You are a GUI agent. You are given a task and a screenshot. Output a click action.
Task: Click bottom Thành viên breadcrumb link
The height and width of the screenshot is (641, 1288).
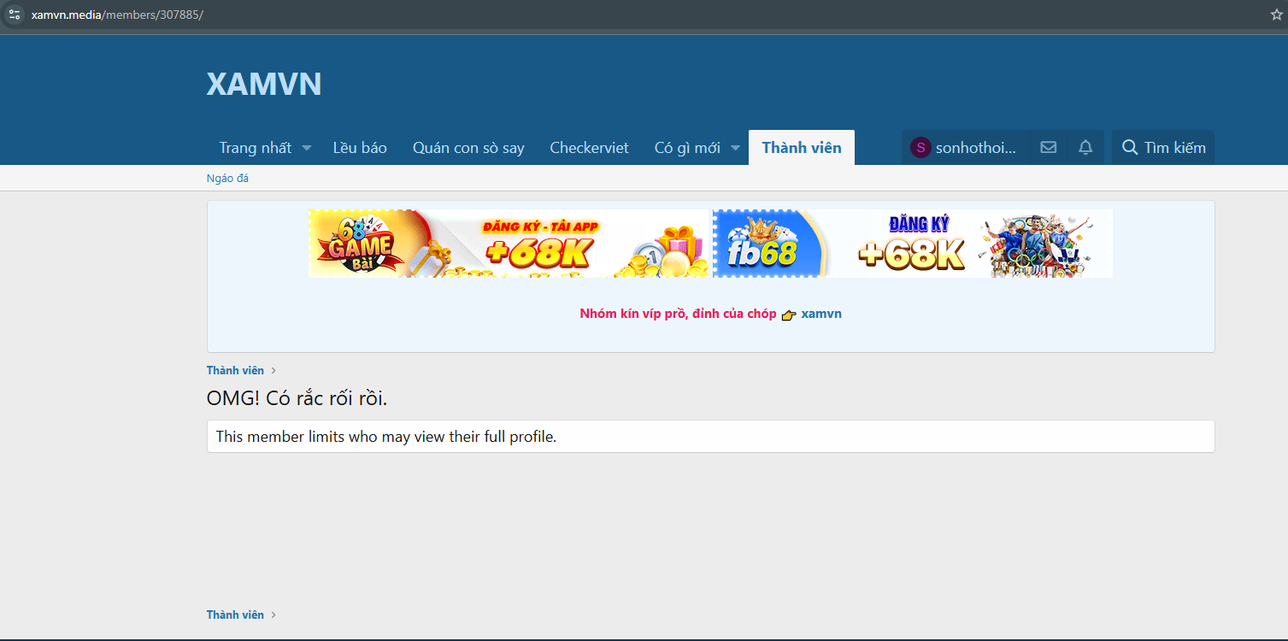pyautogui.click(x=235, y=615)
